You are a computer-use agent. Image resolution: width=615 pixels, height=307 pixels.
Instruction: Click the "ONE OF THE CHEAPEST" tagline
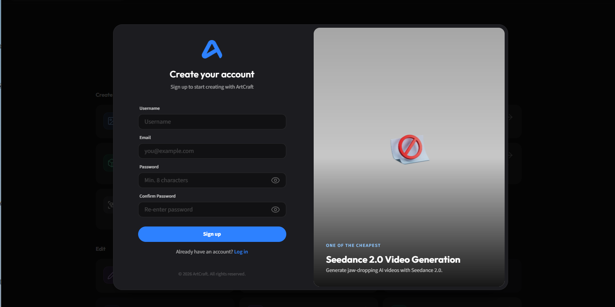coord(353,245)
